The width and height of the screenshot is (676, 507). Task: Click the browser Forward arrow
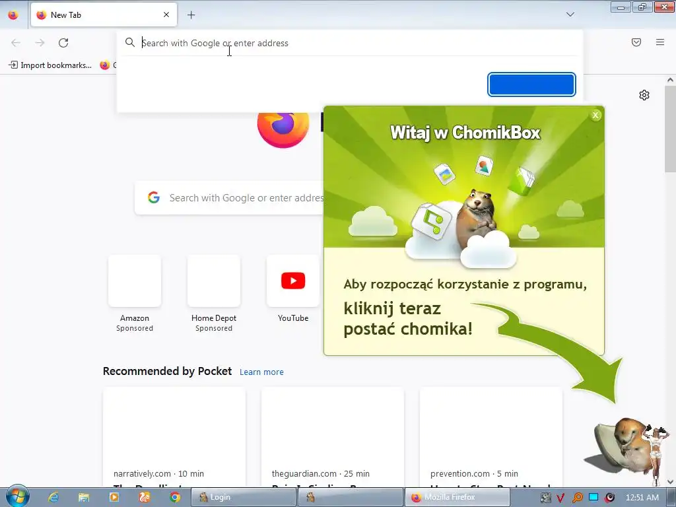coord(40,43)
